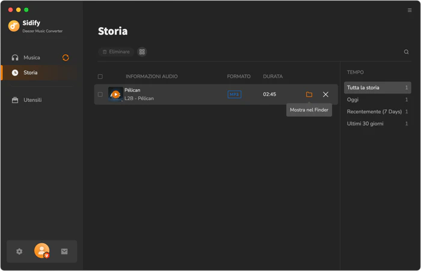The image size is (421, 271).
Task: Open the user profile avatar
Action: tap(42, 251)
